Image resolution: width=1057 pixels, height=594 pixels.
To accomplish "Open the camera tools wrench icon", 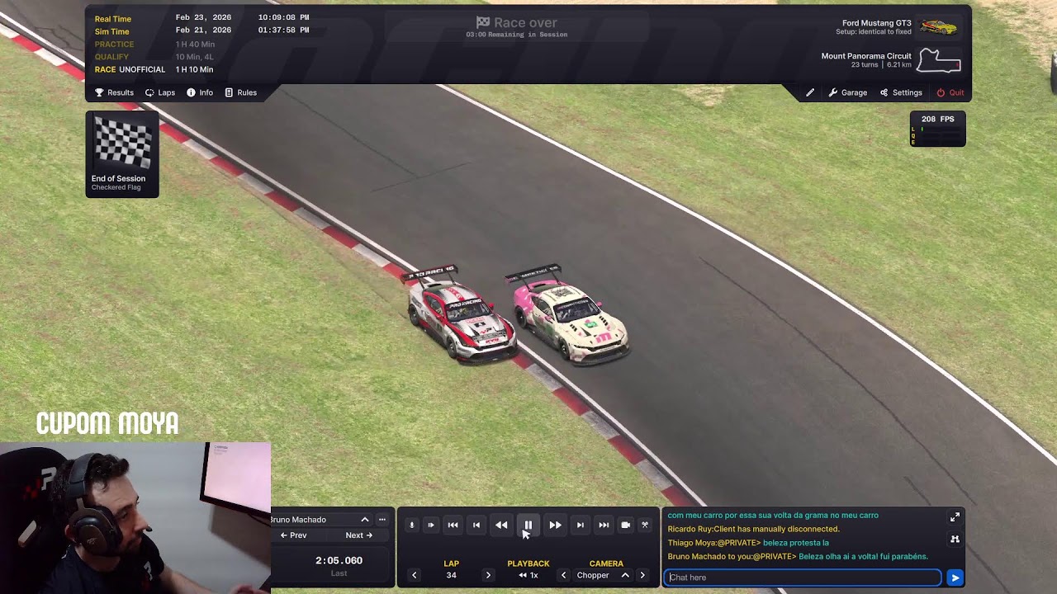I will coord(645,525).
